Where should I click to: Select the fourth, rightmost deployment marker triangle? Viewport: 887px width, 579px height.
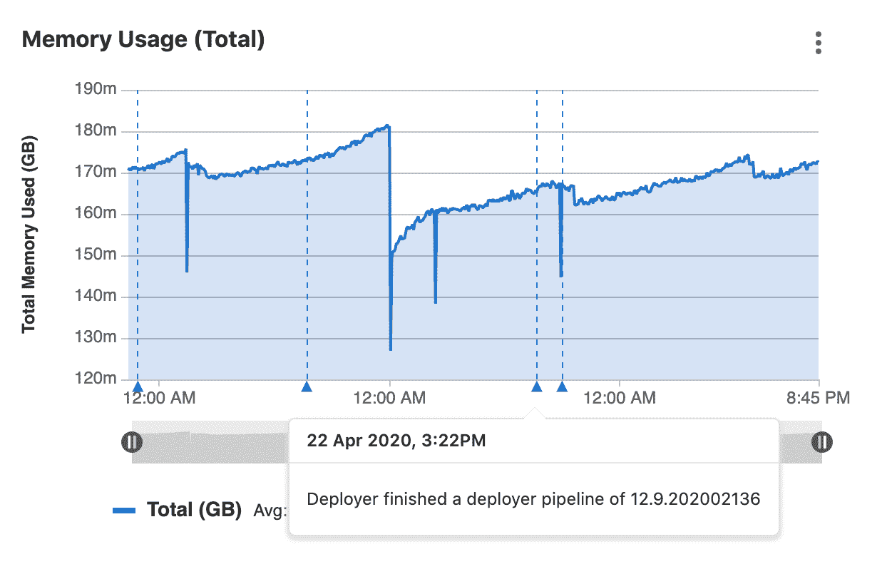tap(562, 386)
